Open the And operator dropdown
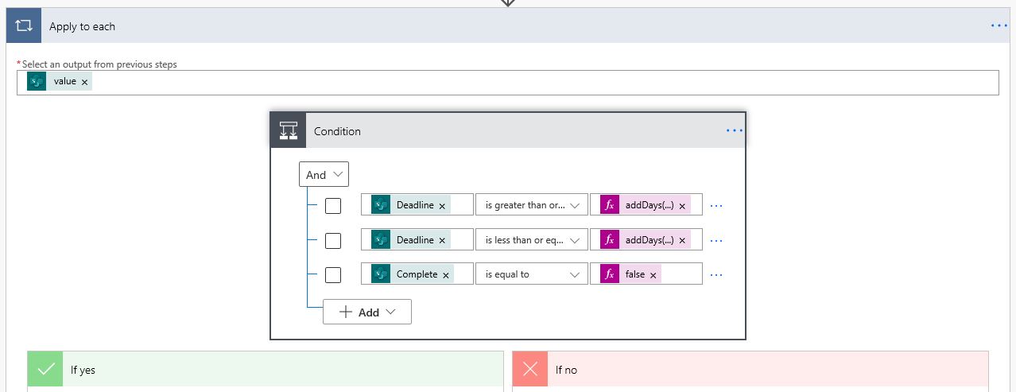This screenshot has height=392, width=1016. click(x=324, y=174)
